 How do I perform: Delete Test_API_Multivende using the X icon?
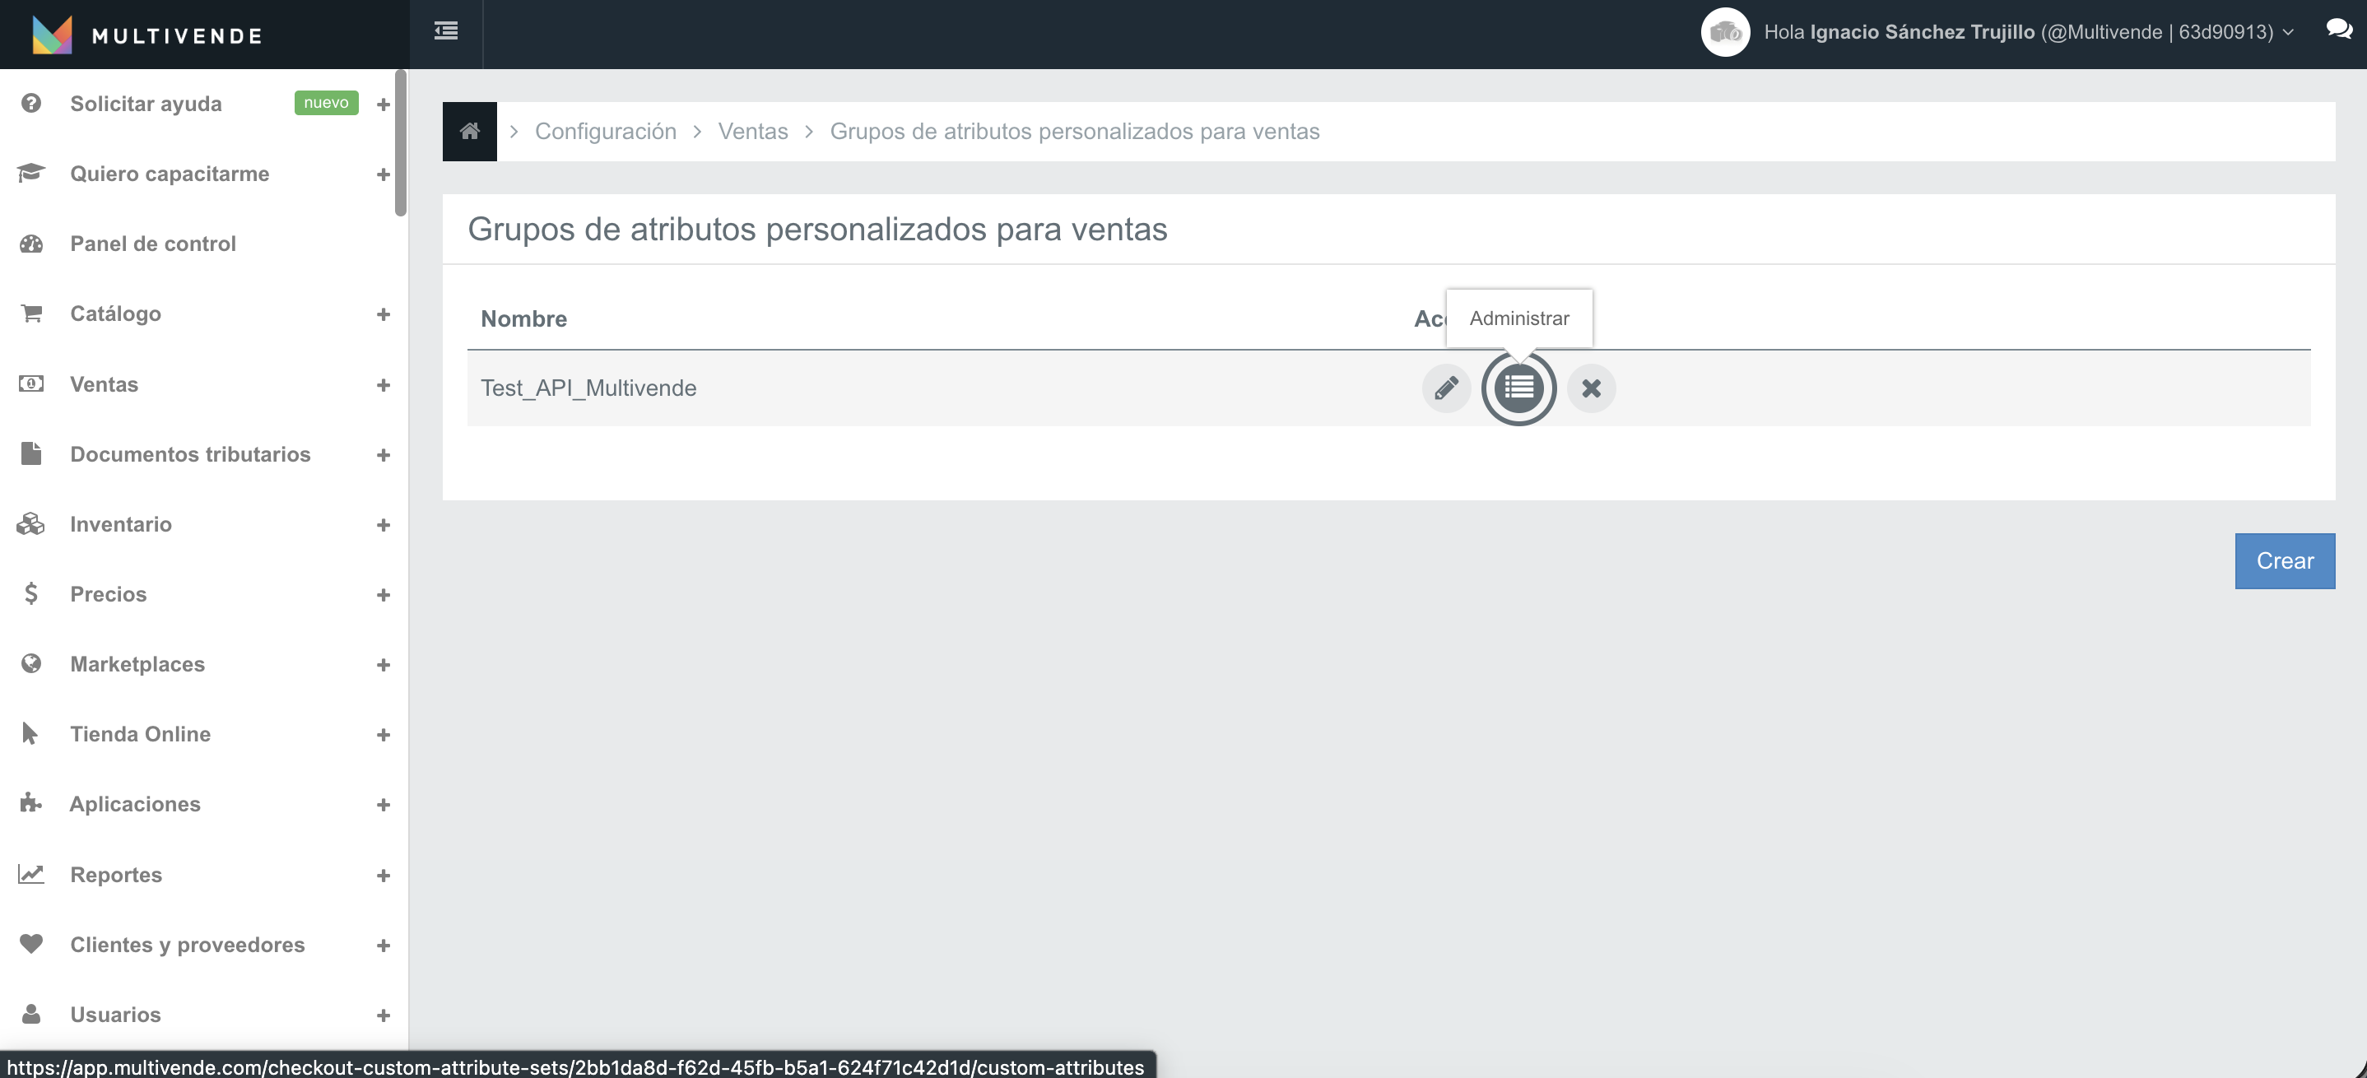pyautogui.click(x=1591, y=388)
